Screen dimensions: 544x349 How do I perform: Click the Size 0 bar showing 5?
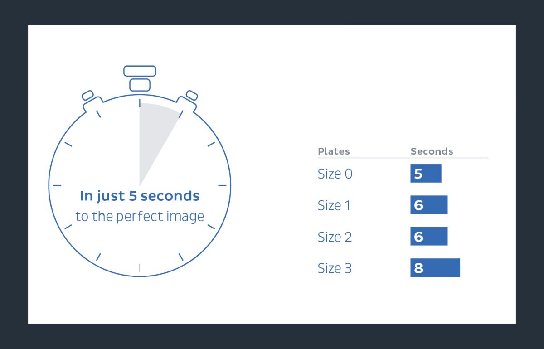[426, 174]
